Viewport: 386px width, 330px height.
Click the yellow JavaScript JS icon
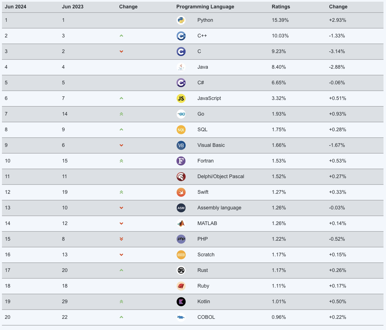click(x=181, y=98)
